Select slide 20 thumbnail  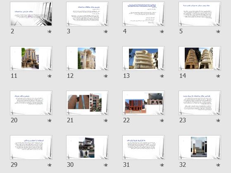(31, 103)
